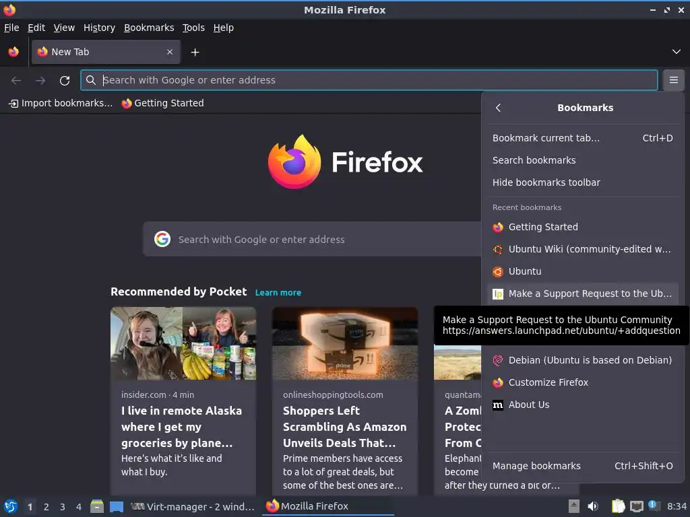Open the Tools menu
The image size is (690, 517).
click(x=193, y=28)
